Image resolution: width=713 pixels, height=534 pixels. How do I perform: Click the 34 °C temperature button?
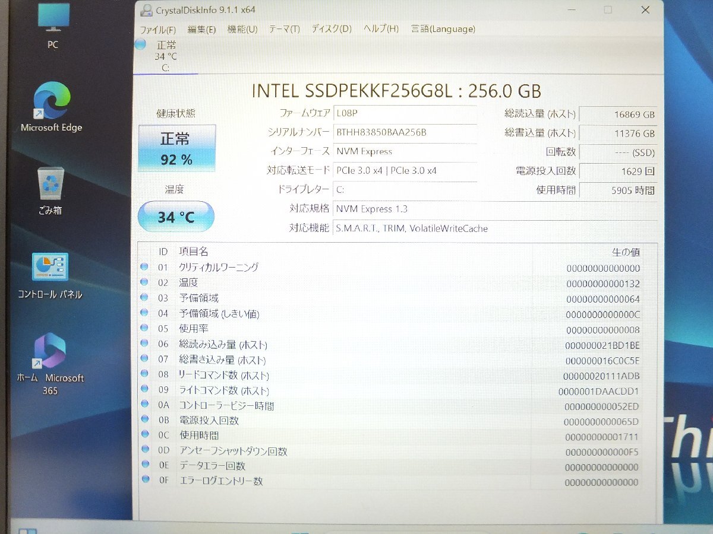tap(176, 217)
